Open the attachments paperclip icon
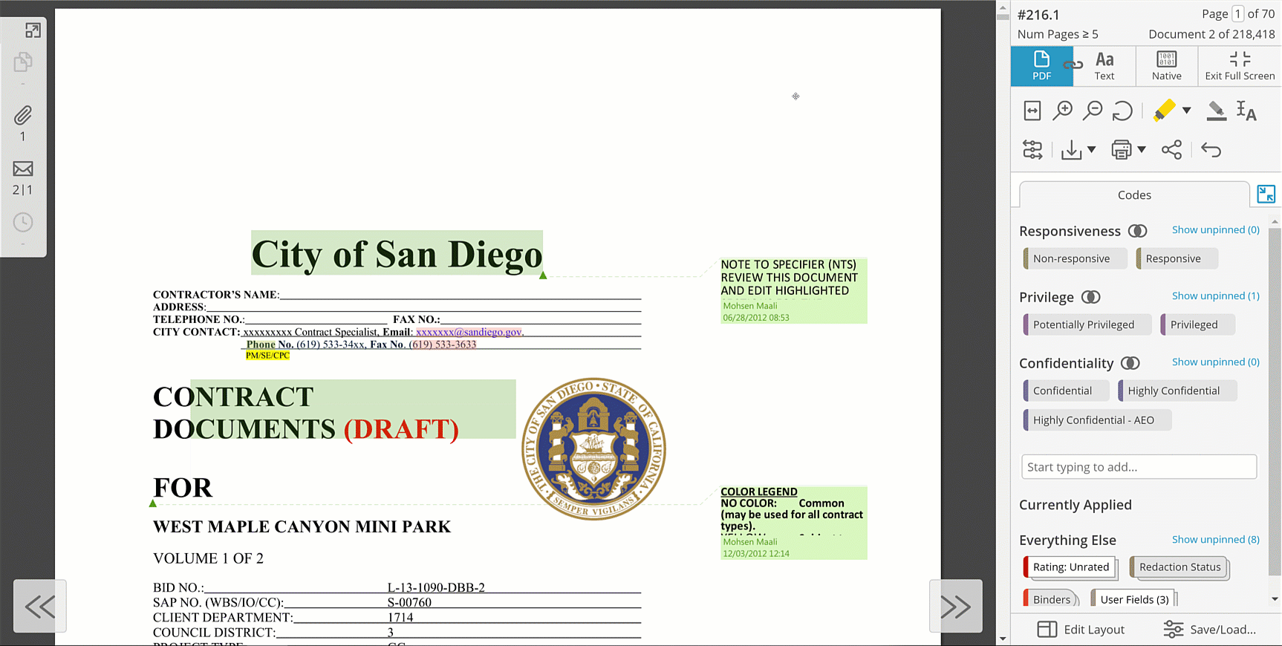1282x646 pixels. (x=23, y=116)
